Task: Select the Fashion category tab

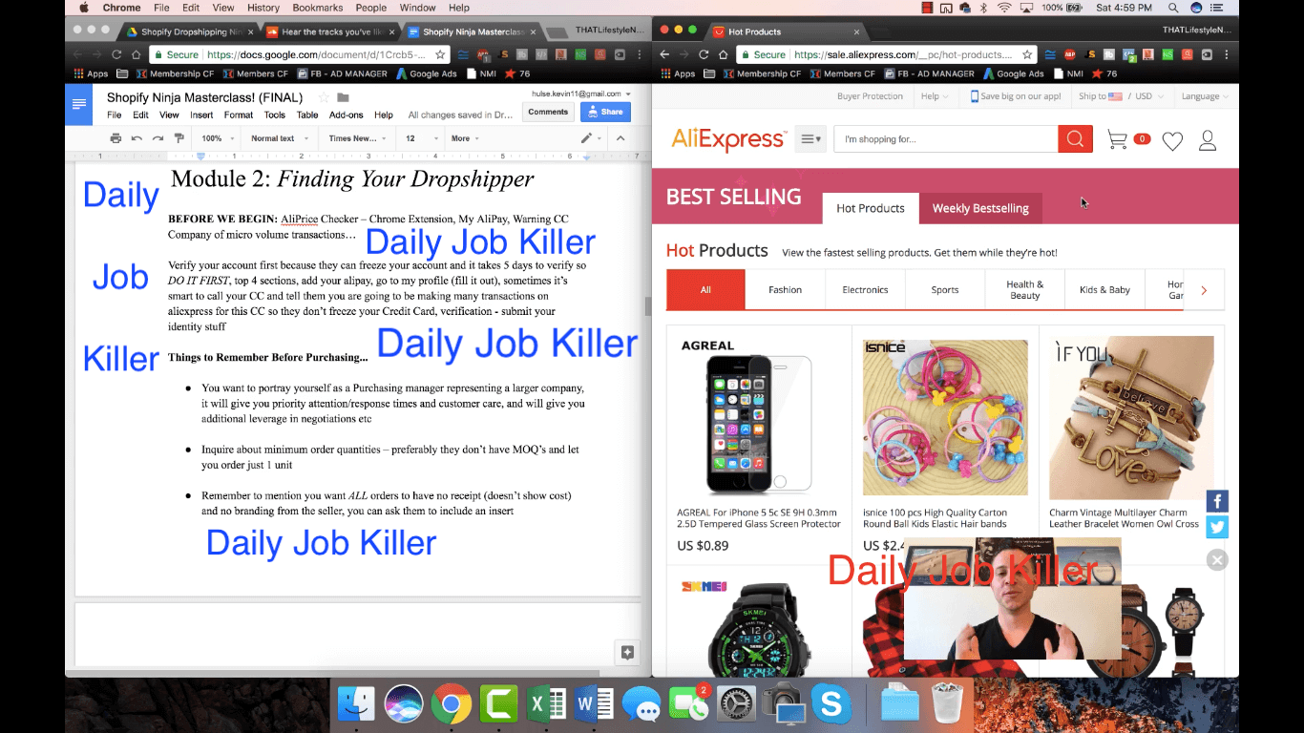Action: coord(786,290)
